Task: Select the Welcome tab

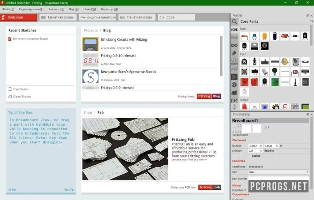Action: pyautogui.click(x=18, y=17)
